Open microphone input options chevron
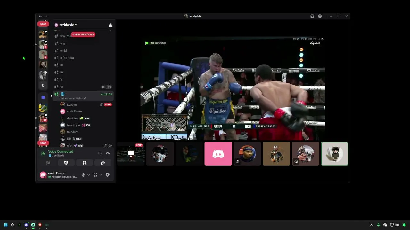Screen dimensions: 410x230 click(x=88, y=175)
